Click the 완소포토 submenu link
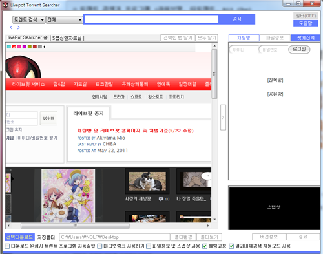Image resolution: width=323 pixels, height=254 pixels. (x=155, y=97)
